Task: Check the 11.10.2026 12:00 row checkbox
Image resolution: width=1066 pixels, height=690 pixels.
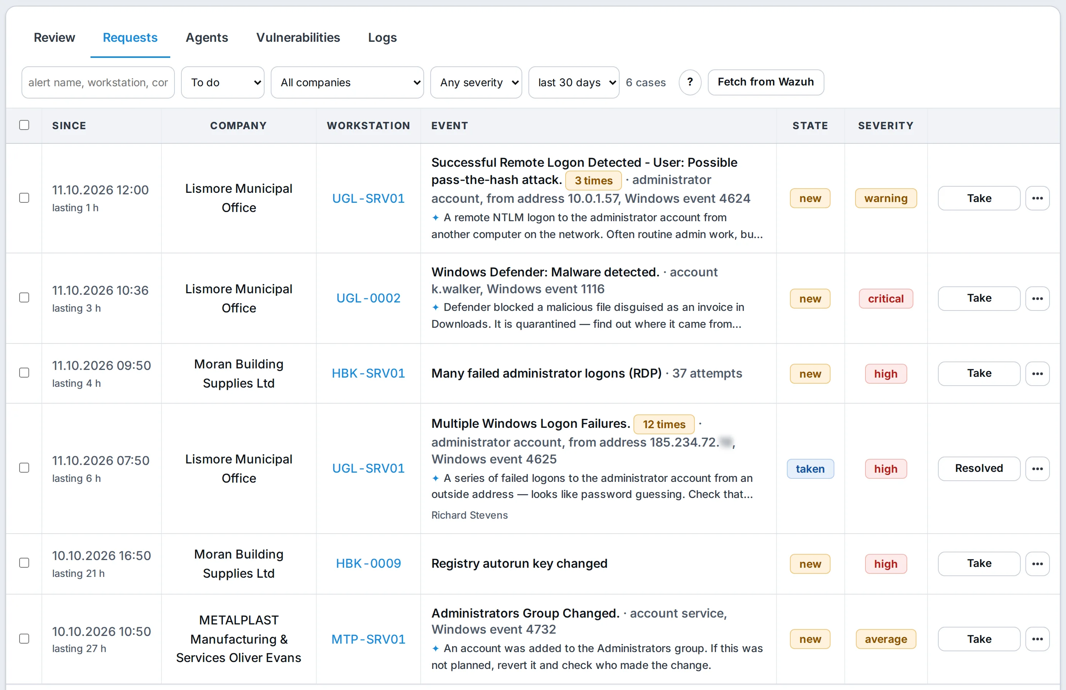Action: coord(24,198)
